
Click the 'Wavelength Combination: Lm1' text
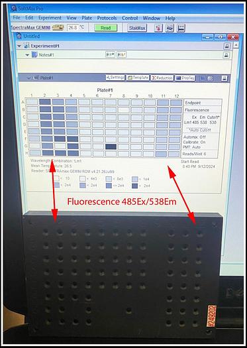coord(56,160)
